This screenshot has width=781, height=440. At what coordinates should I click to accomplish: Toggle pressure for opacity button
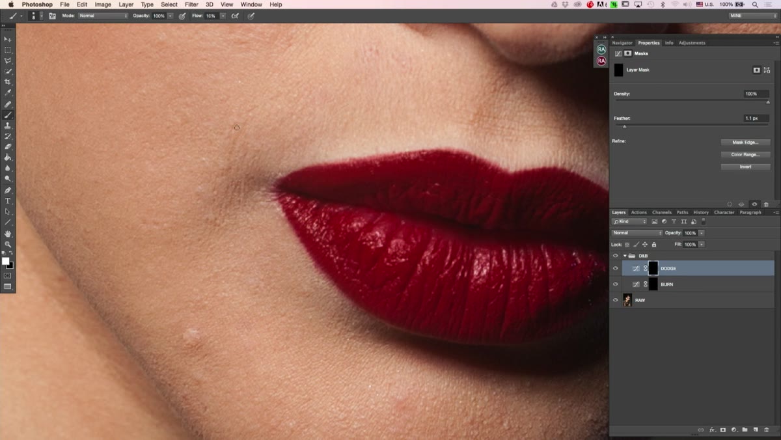click(x=182, y=16)
